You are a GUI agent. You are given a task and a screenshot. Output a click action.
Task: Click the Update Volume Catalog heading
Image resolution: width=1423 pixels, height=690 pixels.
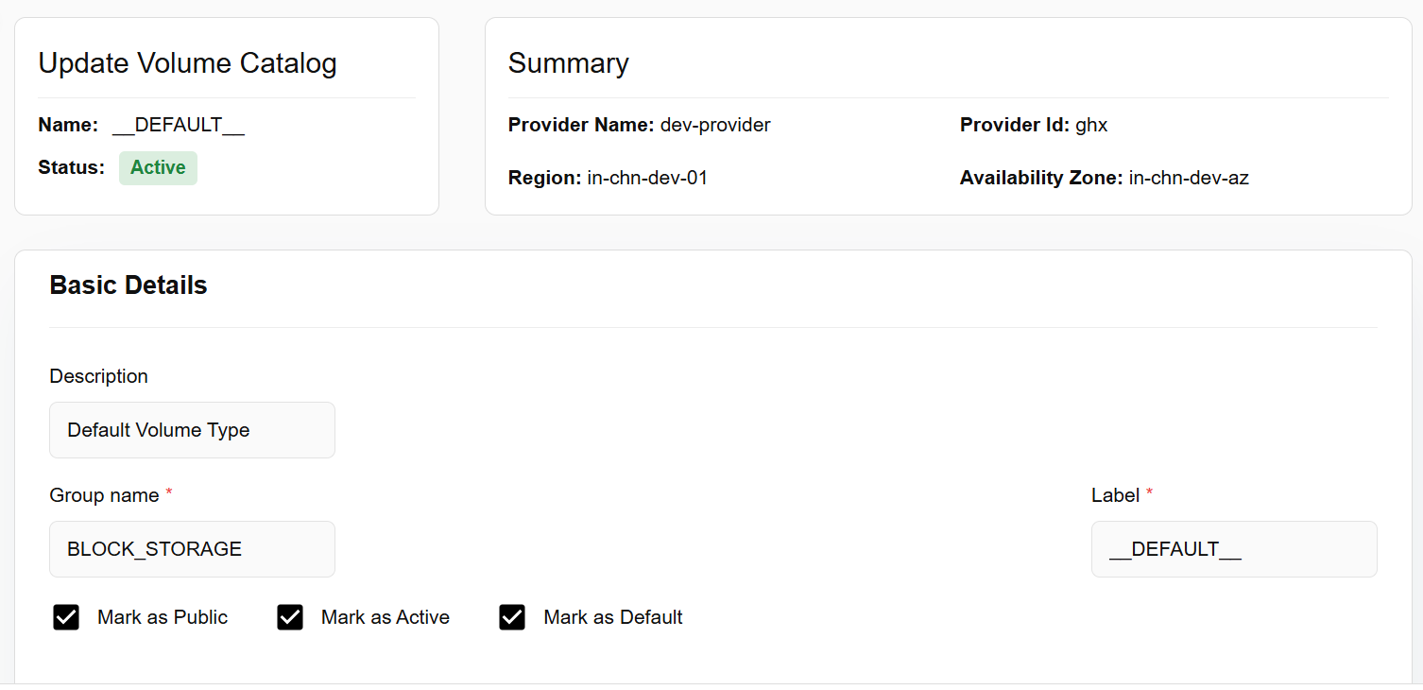tap(187, 63)
